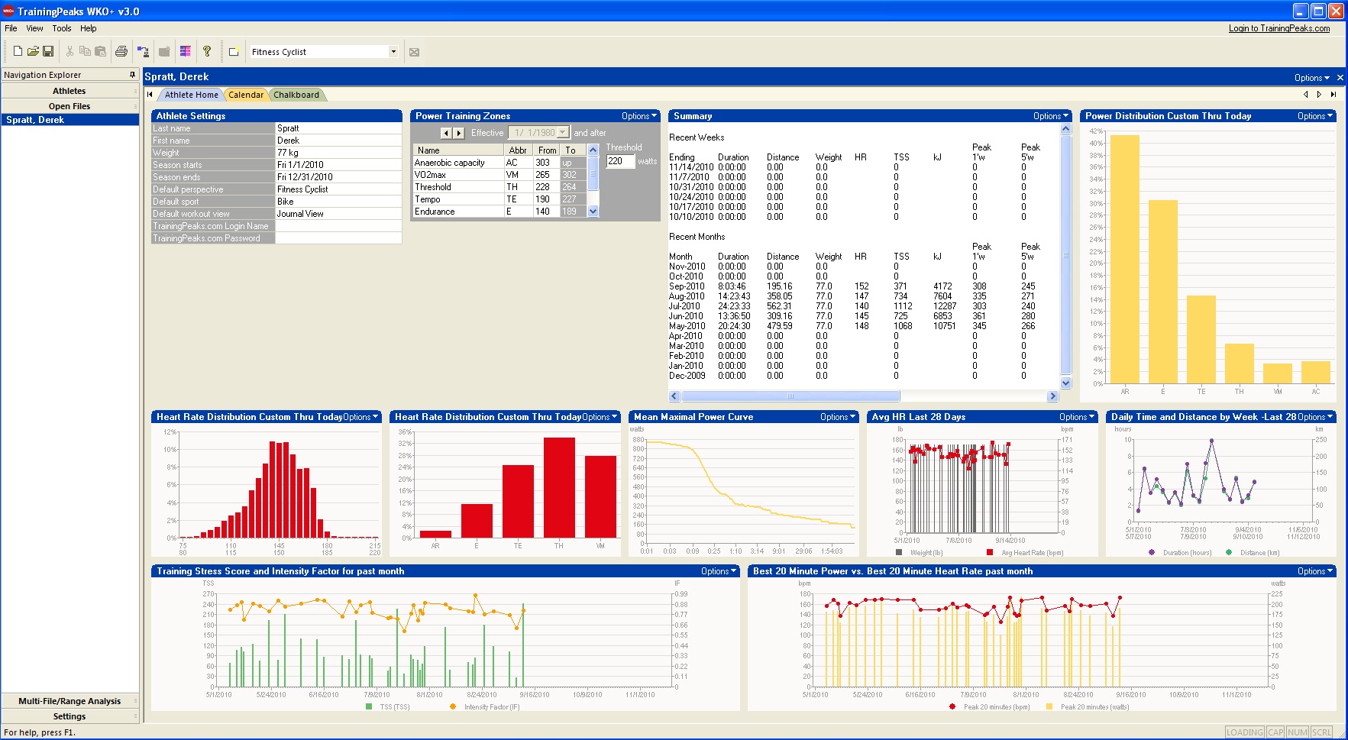Go to previous power zone date
The width and height of the screenshot is (1348, 740).
(x=446, y=133)
